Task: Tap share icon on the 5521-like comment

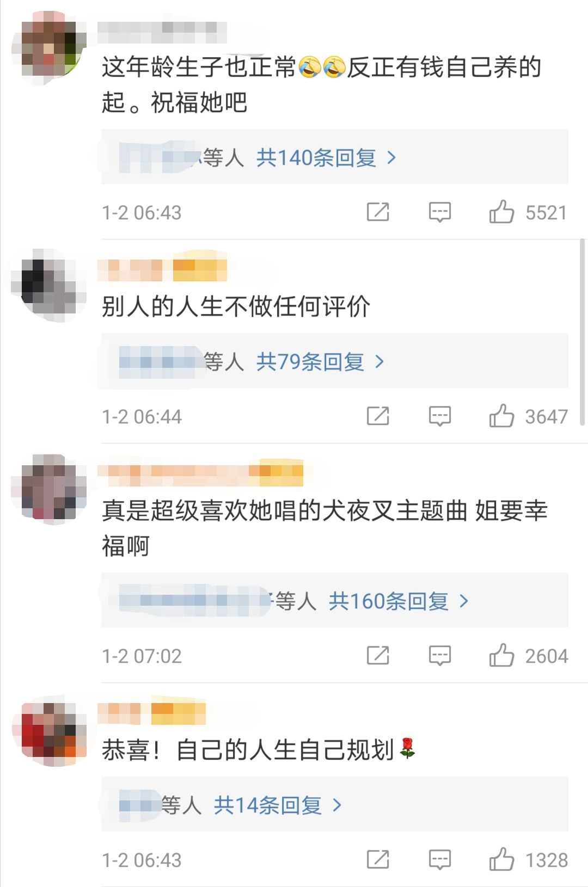Action: tap(378, 212)
